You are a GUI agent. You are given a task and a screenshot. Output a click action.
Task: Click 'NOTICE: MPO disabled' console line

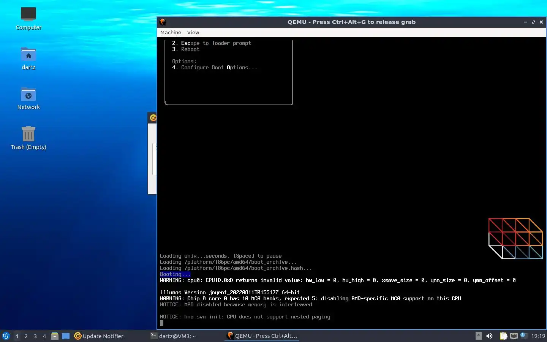(236, 304)
